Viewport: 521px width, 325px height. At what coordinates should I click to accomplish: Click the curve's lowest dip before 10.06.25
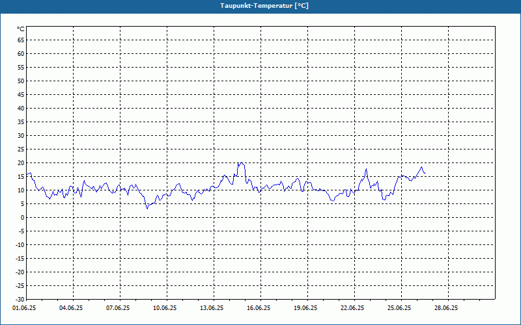[x=147, y=208]
